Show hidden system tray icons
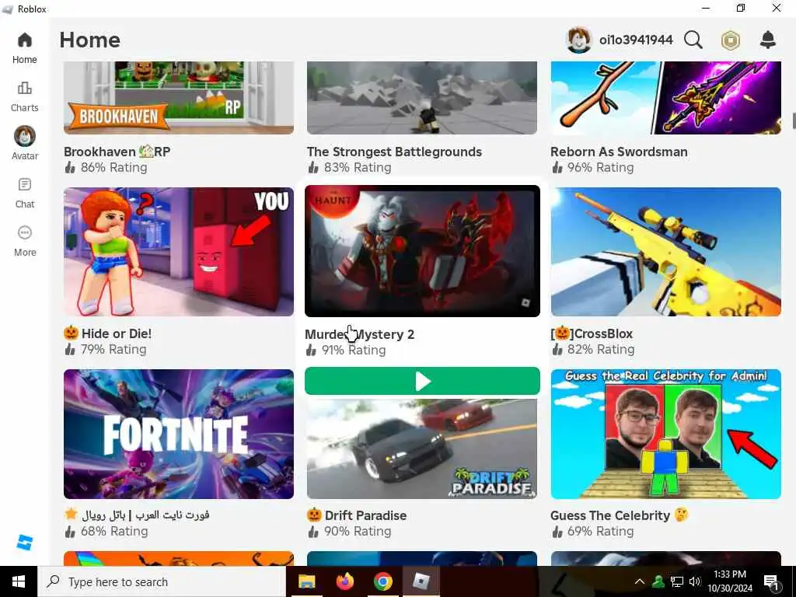The height and width of the screenshot is (597, 796). (x=640, y=581)
